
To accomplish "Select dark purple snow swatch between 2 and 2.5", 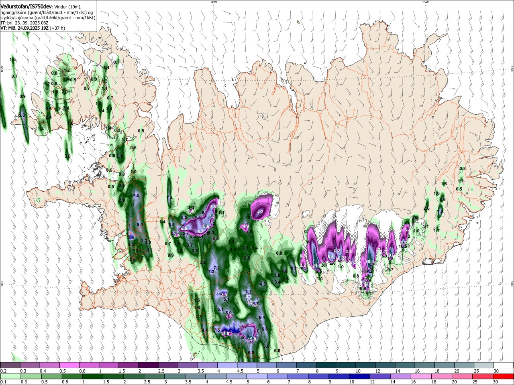I will (x=148, y=365).
